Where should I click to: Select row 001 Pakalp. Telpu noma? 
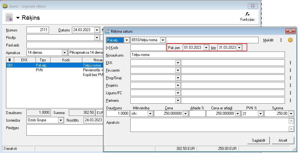55,65
